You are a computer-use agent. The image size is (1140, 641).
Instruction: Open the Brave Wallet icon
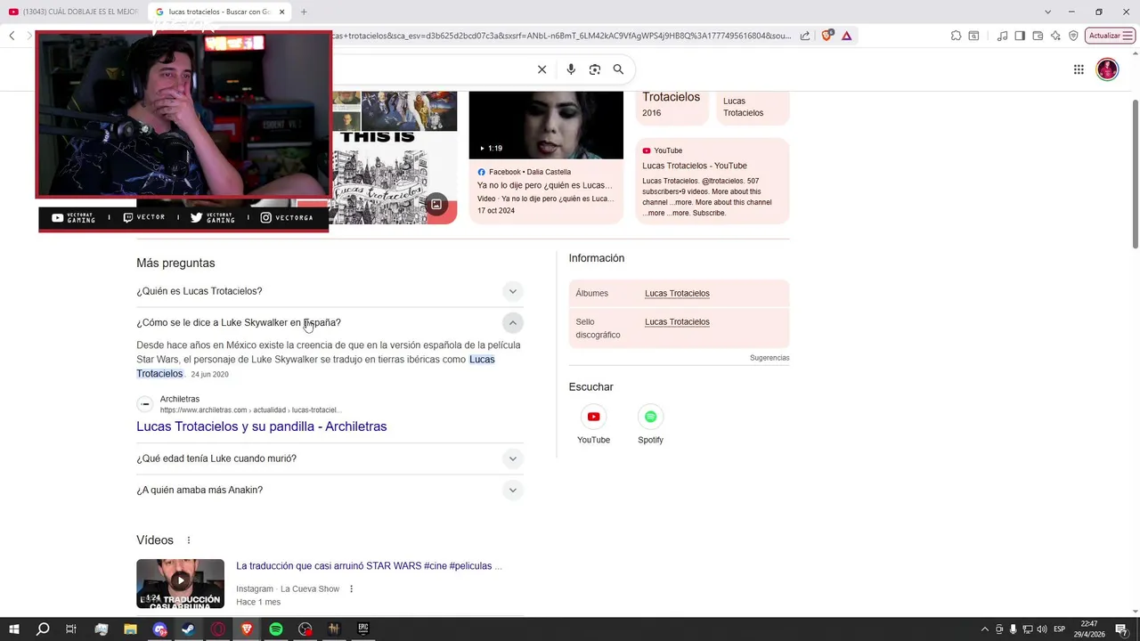[x=1038, y=36]
